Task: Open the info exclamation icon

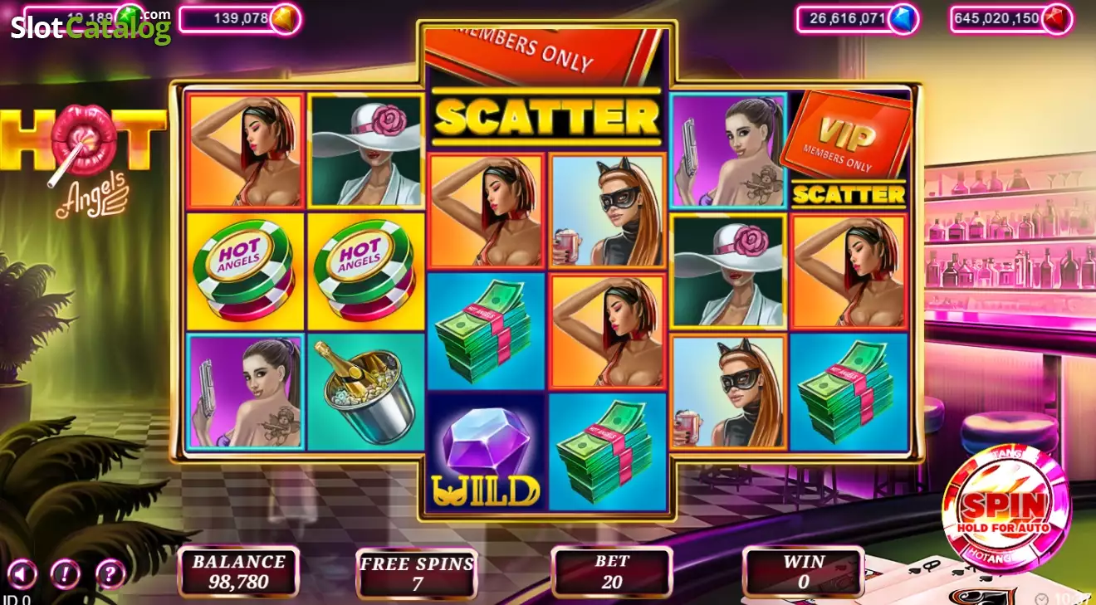Action: click(65, 573)
